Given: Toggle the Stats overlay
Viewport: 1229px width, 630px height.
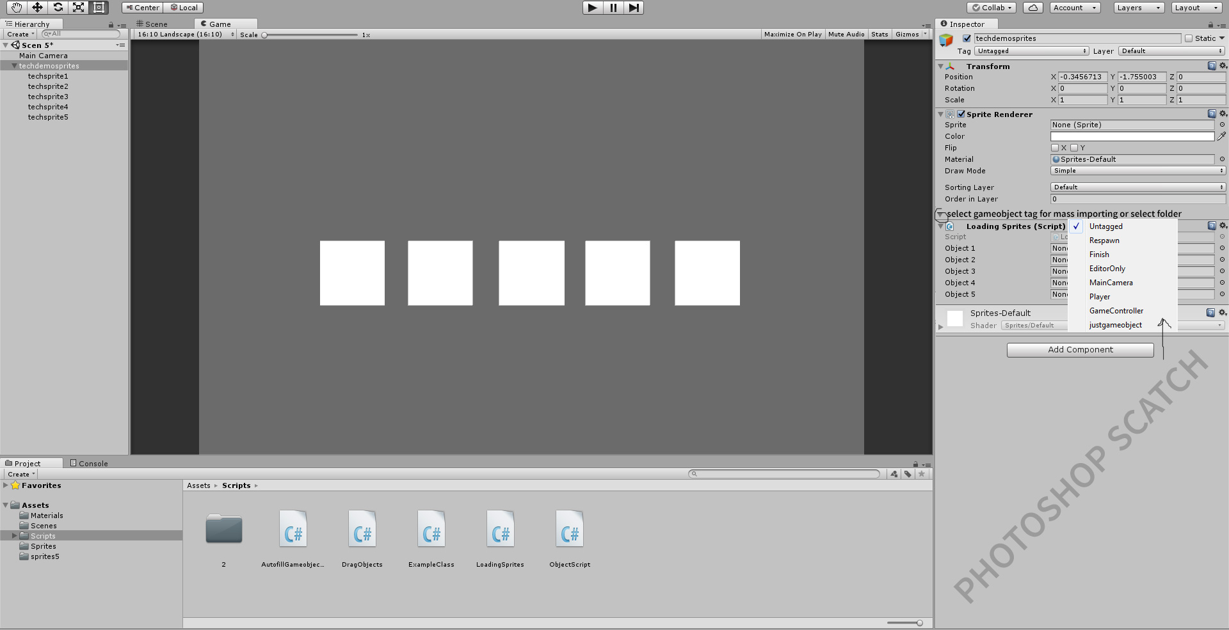Looking at the screenshot, I should 880,35.
